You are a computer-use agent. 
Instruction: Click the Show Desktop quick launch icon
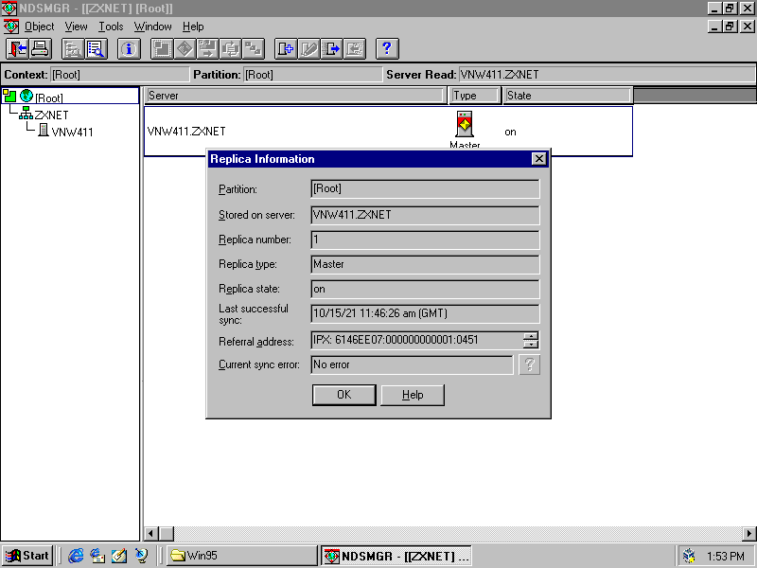click(x=119, y=556)
